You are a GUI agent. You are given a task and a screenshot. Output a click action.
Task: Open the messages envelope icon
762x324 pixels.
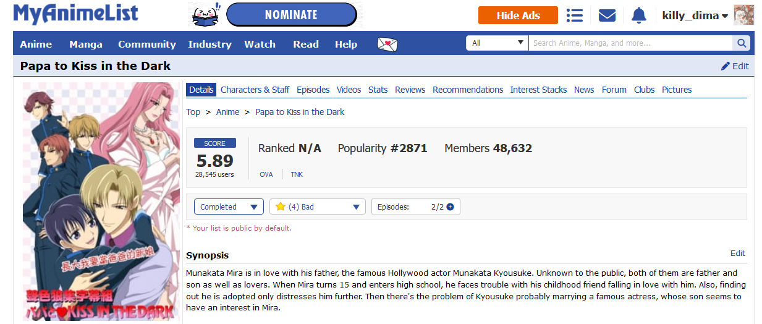607,15
